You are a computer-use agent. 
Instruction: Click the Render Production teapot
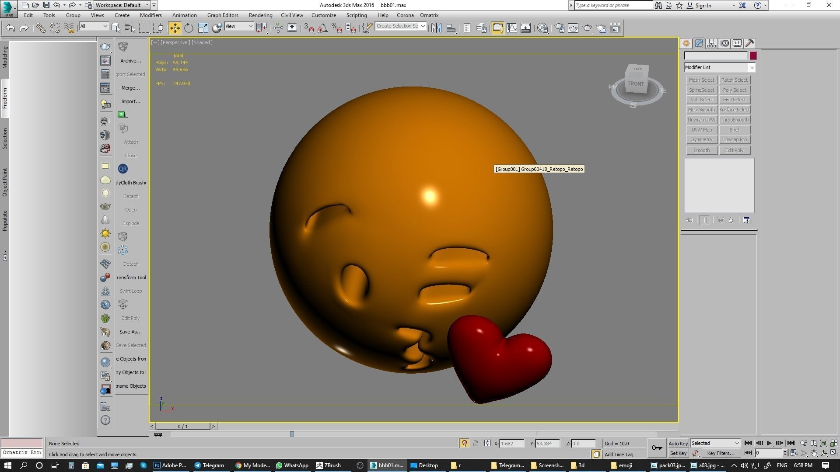click(x=588, y=28)
